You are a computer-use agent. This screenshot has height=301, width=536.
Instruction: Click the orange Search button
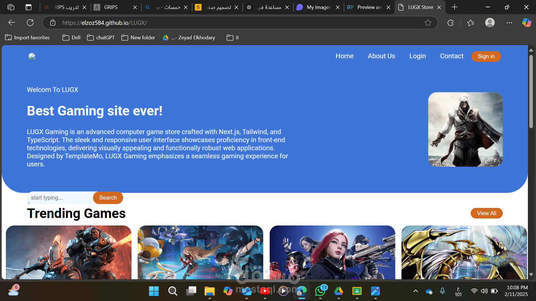(108, 198)
